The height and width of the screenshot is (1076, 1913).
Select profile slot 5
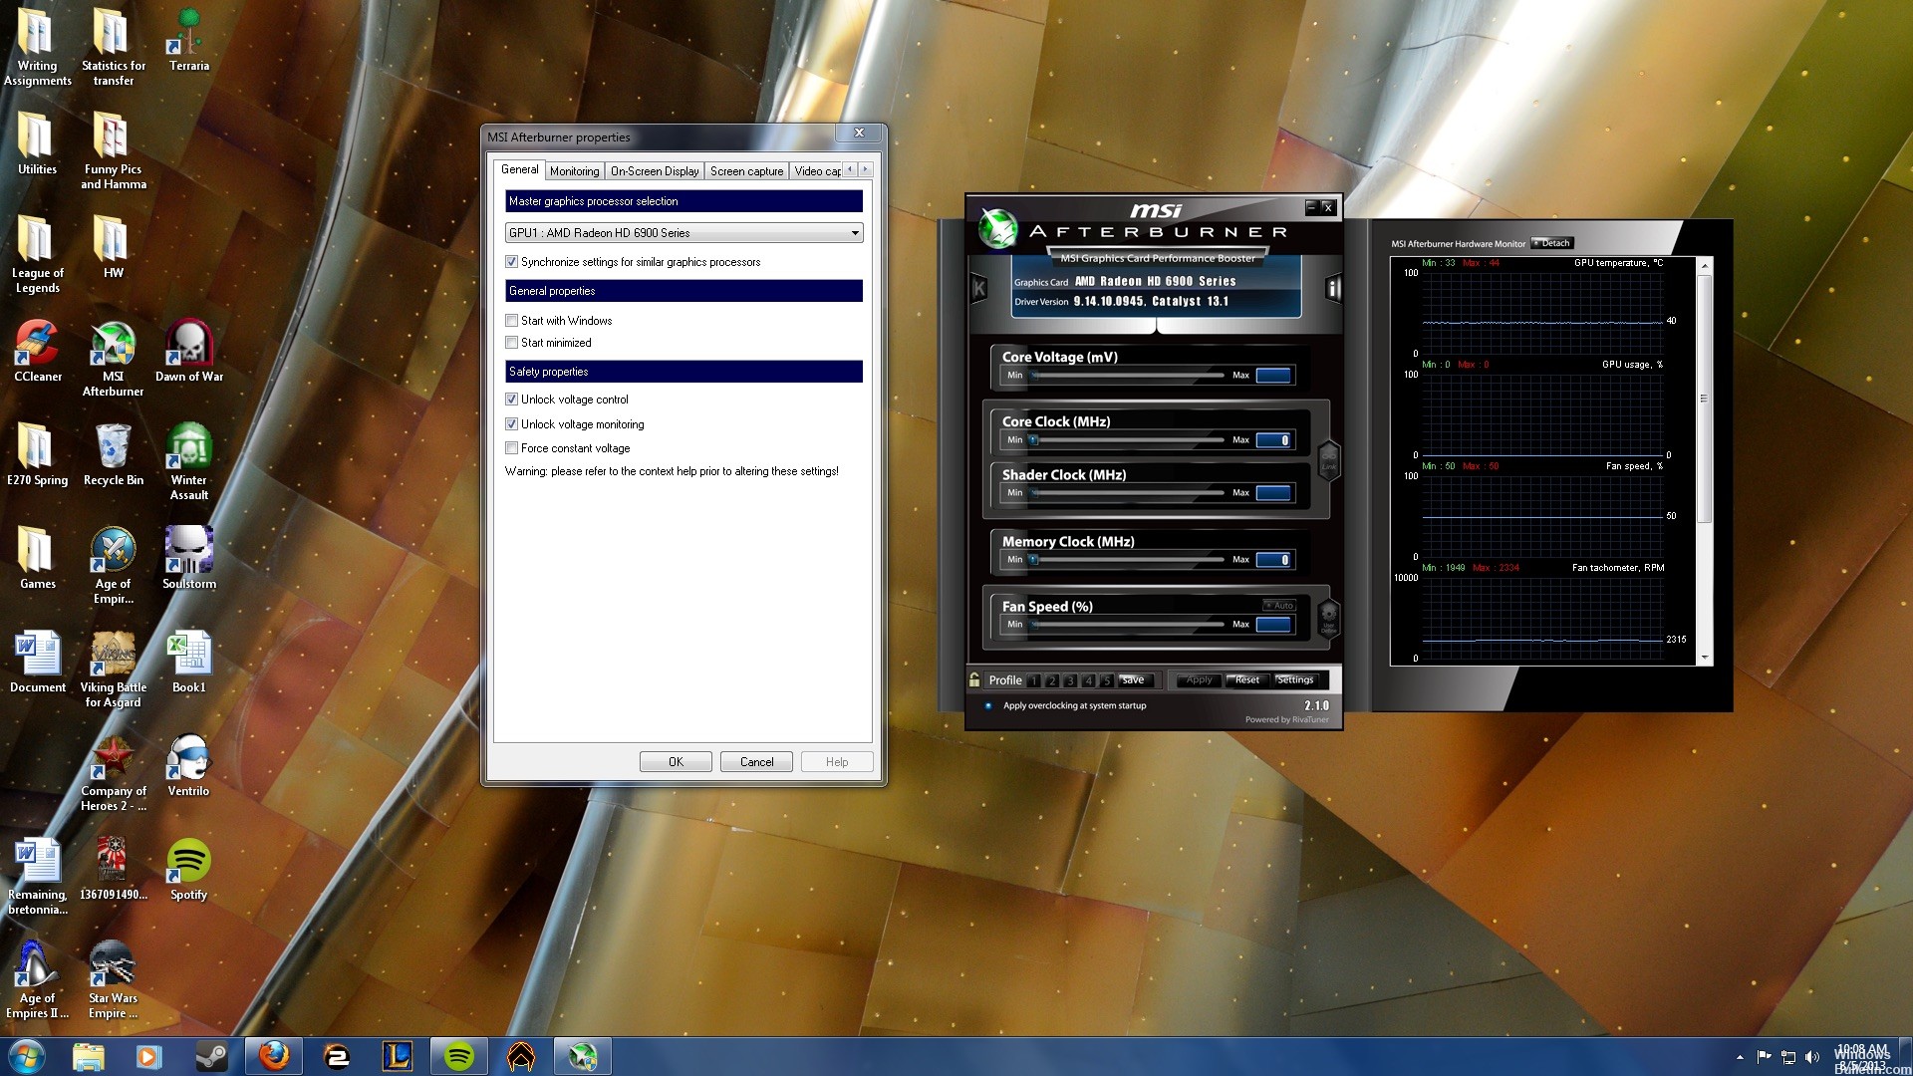click(1106, 680)
